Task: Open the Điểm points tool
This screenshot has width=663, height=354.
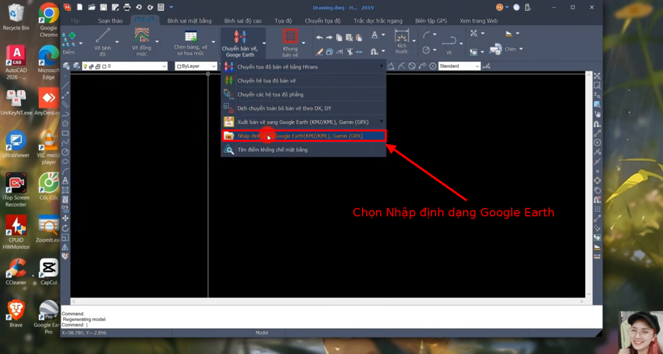Action: coord(69,43)
